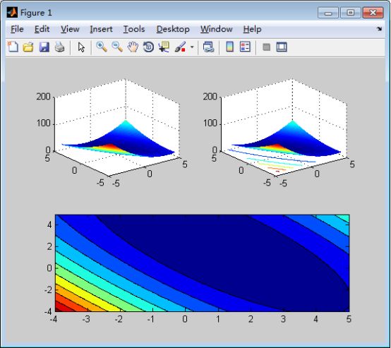Click the Figure 1 title text
Screen dimensions: 391x348
point(37,13)
